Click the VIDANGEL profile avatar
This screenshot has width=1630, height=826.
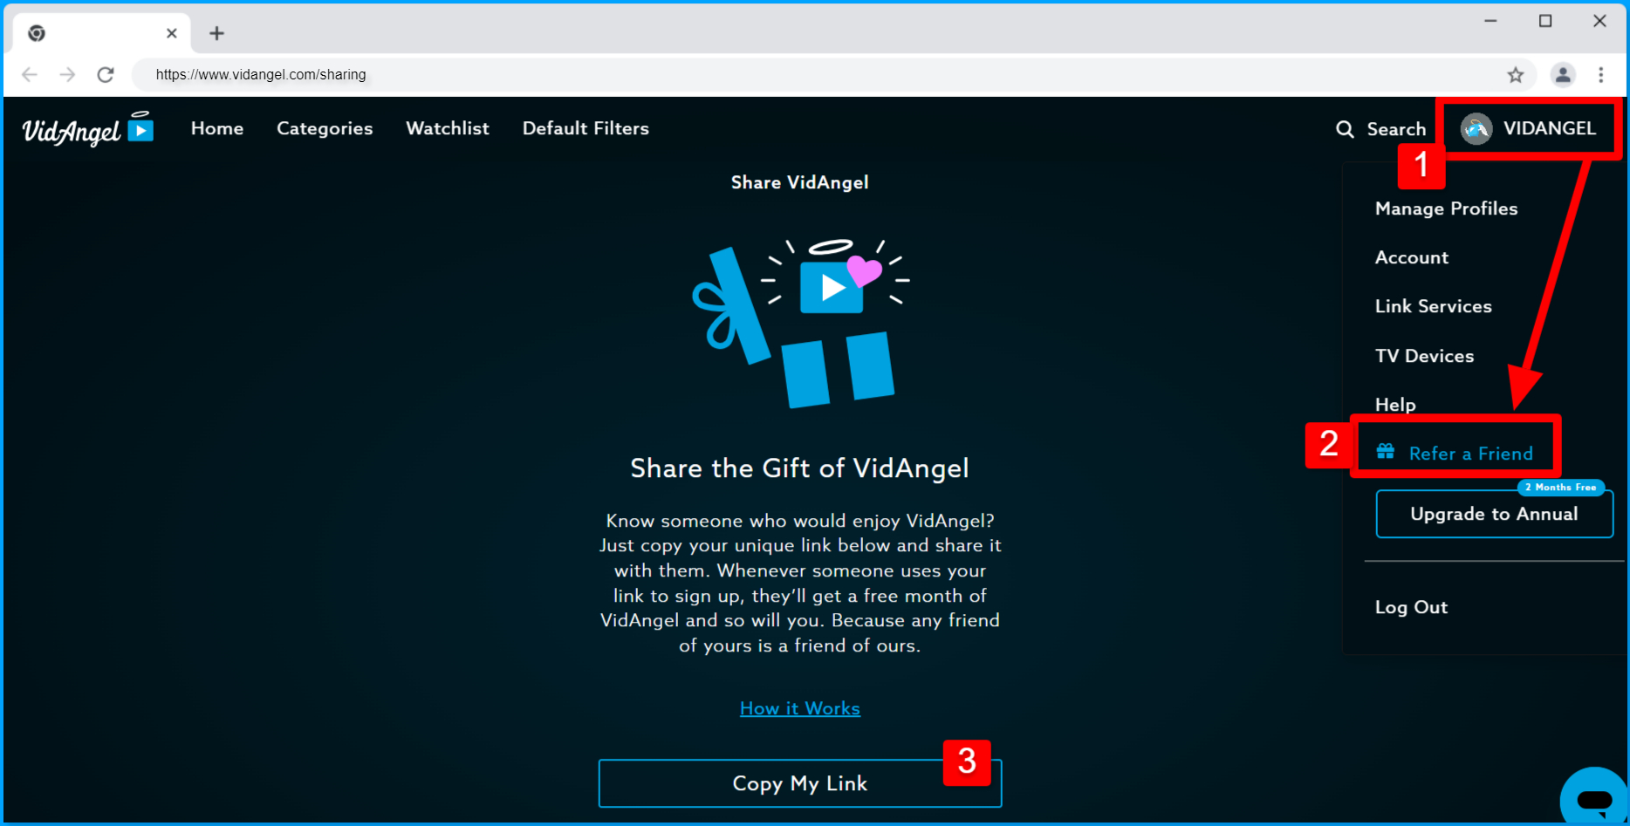[x=1476, y=129]
